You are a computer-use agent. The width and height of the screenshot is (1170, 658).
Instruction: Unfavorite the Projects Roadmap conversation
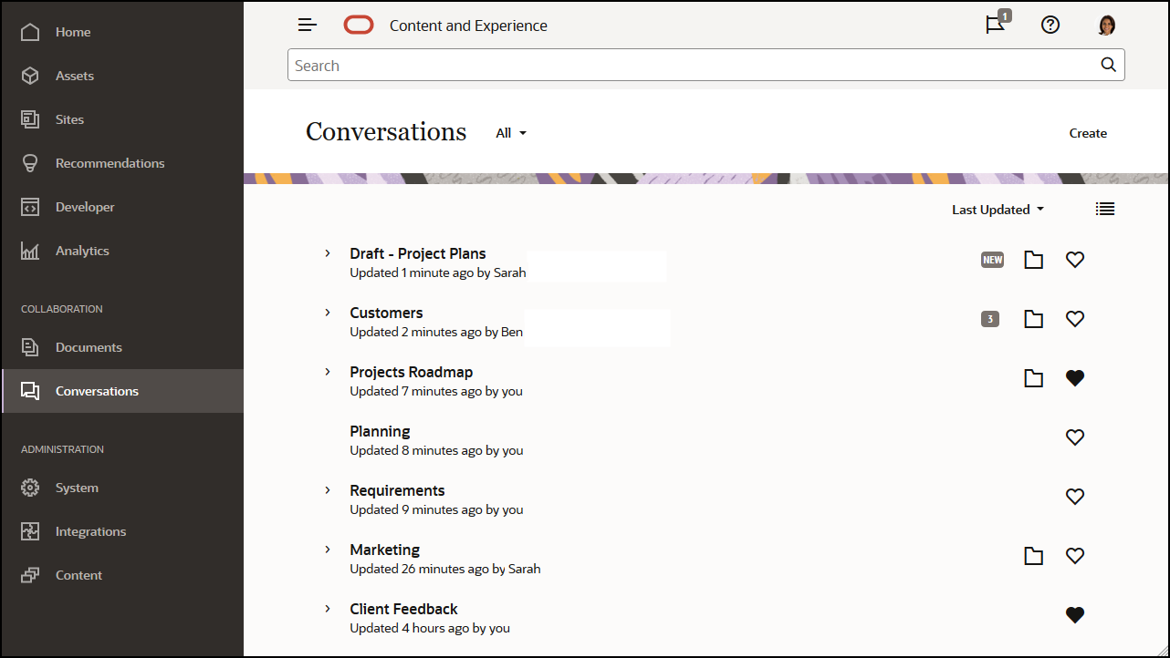tap(1075, 378)
